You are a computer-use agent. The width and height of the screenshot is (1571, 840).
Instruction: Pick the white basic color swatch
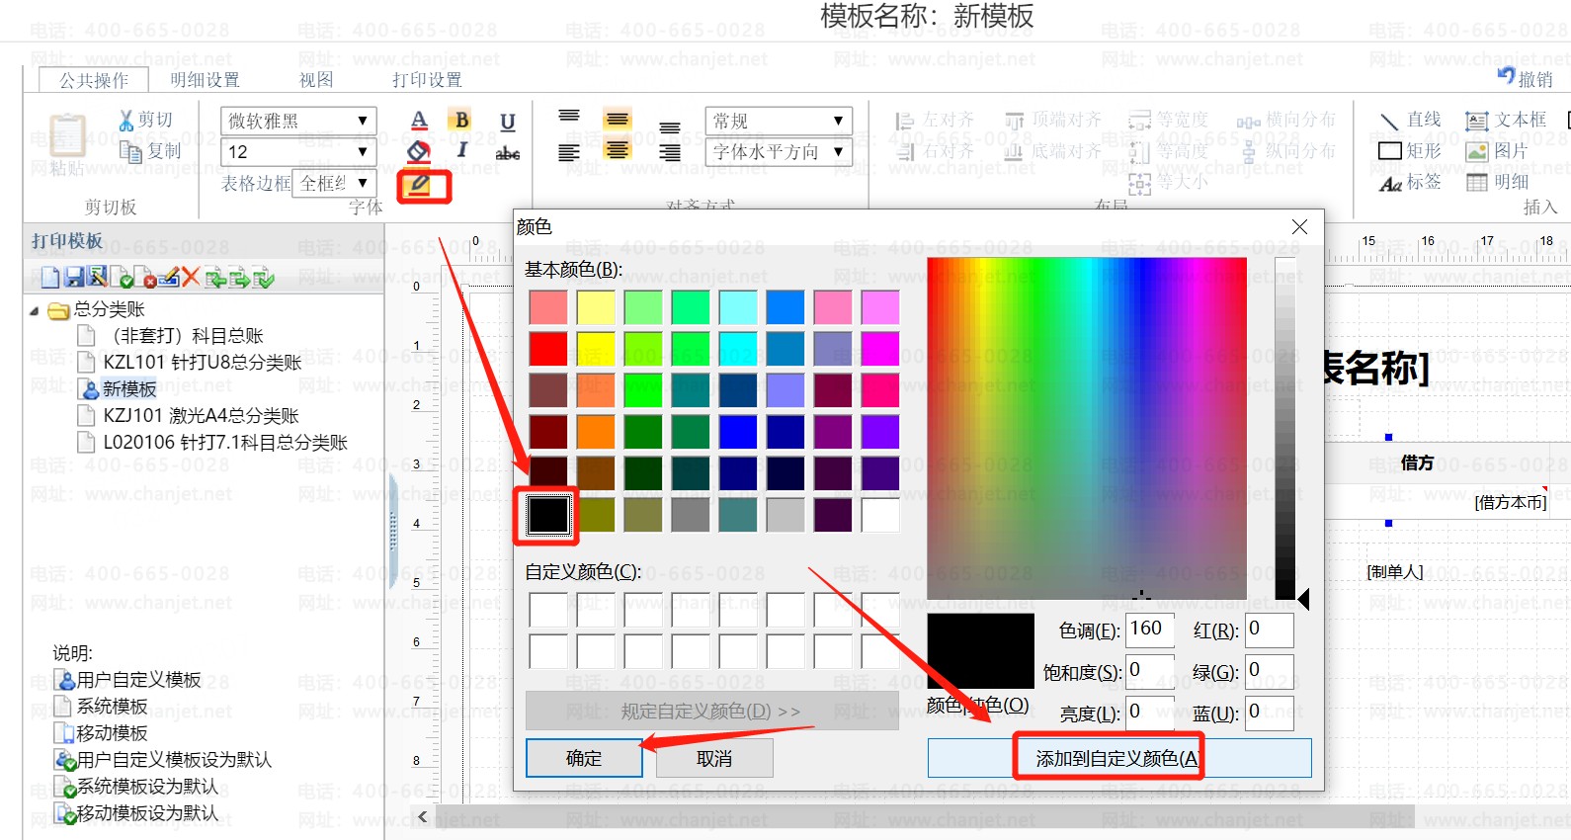pyautogui.click(x=880, y=515)
